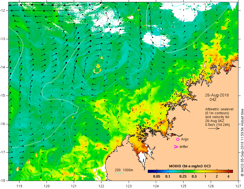Click latitude axis label -15
Viewport: 244px width, 189px height.
pyautogui.click(x=3, y=96)
